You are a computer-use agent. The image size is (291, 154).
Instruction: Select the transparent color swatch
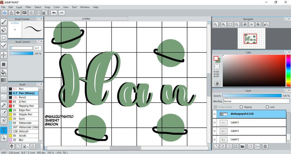pyautogui.click(x=217, y=66)
